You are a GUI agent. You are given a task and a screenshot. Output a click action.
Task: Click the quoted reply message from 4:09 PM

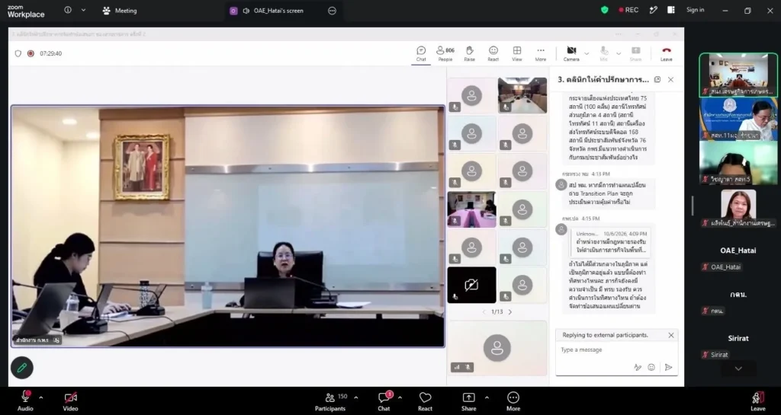(x=611, y=241)
